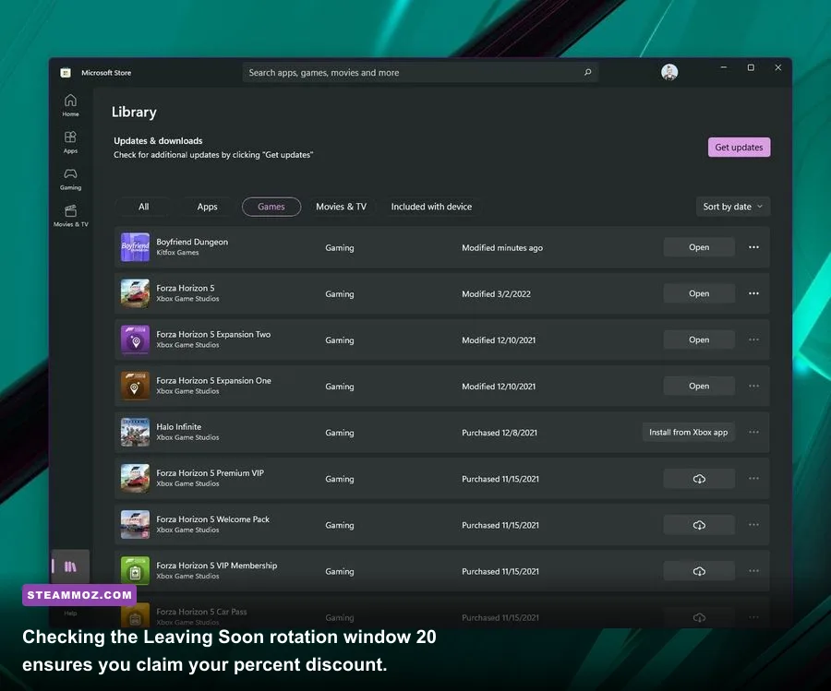
Task: Open more options for Expansion One
Action: pos(753,386)
